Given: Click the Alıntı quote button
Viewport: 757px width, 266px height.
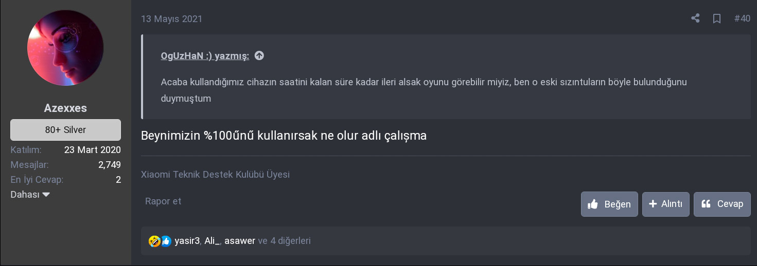Looking at the screenshot, I should tap(665, 204).
